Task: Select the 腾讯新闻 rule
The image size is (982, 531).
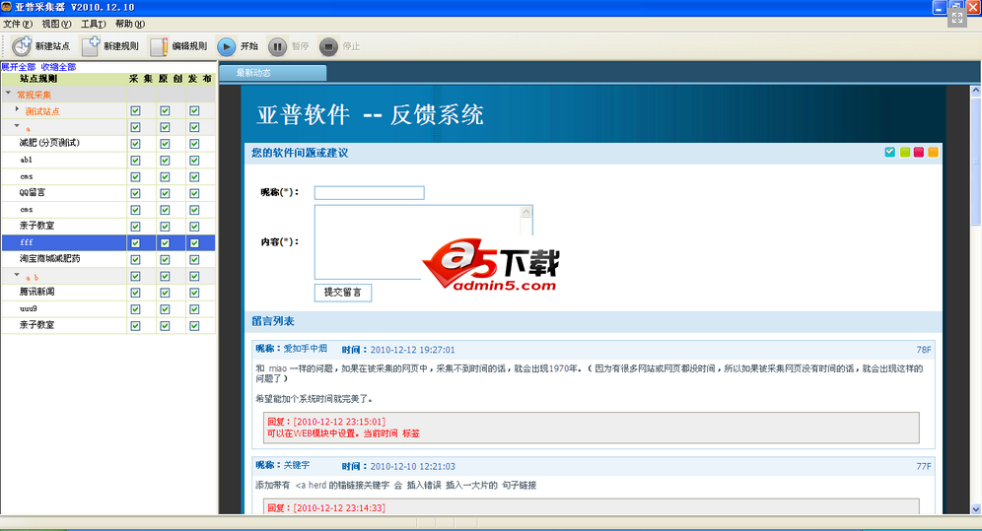Action: 36,292
